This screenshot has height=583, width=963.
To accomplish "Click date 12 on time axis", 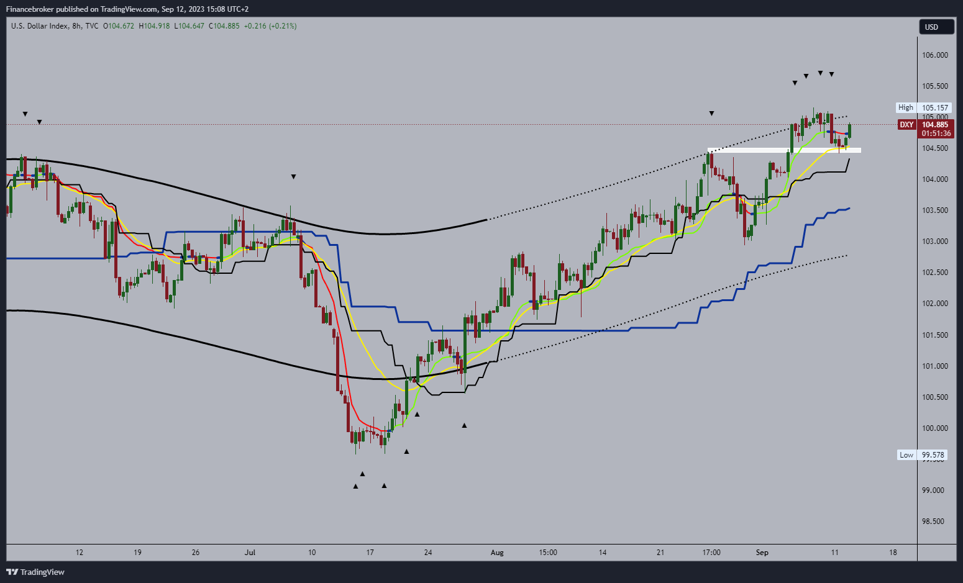I will tap(80, 553).
